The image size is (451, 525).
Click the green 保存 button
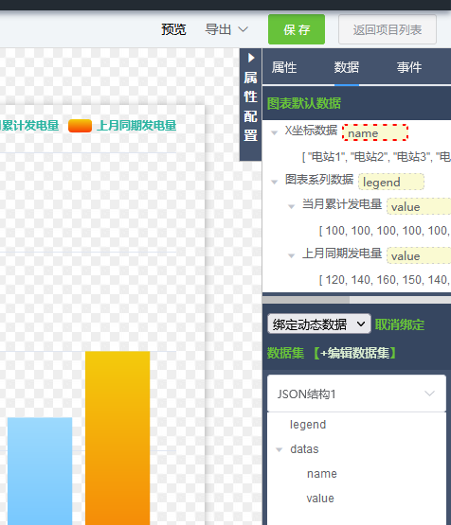point(297,29)
